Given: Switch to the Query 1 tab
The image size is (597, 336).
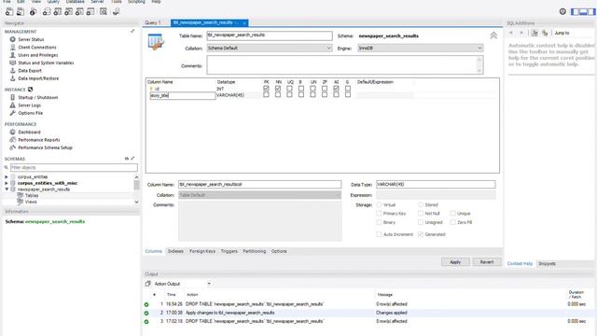Looking at the screenshot, I should (153, 22).
